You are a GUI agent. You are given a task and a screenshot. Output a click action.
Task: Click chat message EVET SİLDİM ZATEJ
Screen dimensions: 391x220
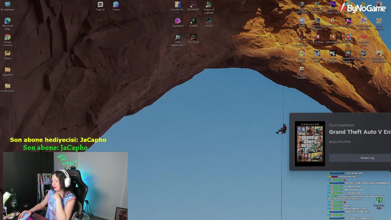coord(354,173)
